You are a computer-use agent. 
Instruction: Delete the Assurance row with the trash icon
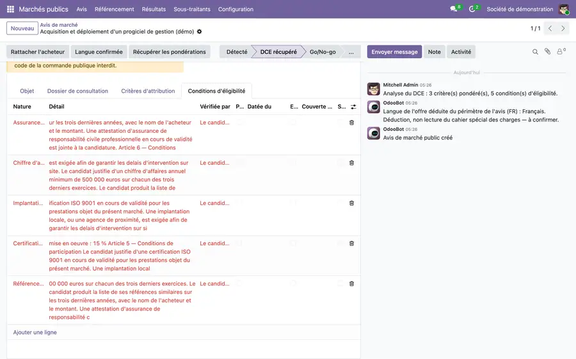(351, 123)
